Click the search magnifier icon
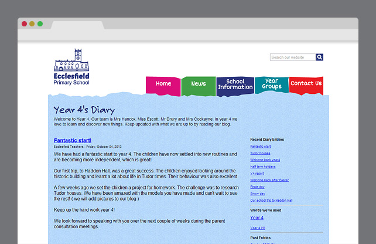Screen dimensions: 376x244 click(320, 57)
